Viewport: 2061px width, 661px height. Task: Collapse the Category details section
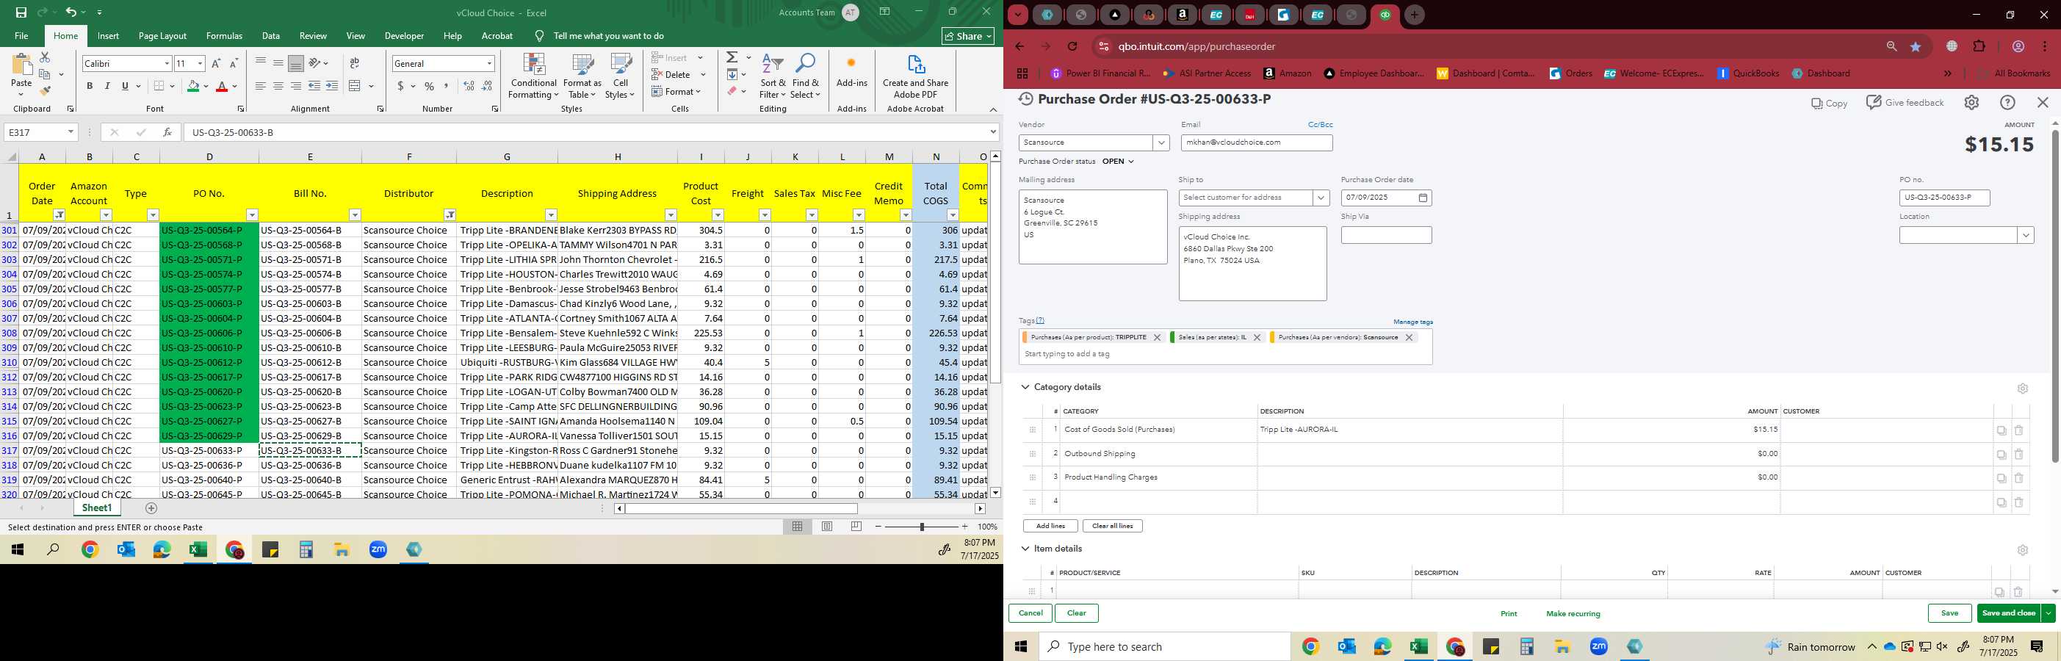[x=1025, y=387]
